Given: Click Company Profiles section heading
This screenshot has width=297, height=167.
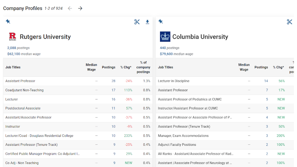Looking at the screenshot, I should point(23,8).
